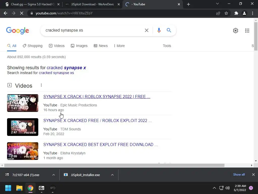The height and width of the screenshot is (194, 258).
Task: Open 'SYNAPSE X CRACKED FREE / ROBLOX EXPLOIT 2022' link
Action: coord(98,120)
